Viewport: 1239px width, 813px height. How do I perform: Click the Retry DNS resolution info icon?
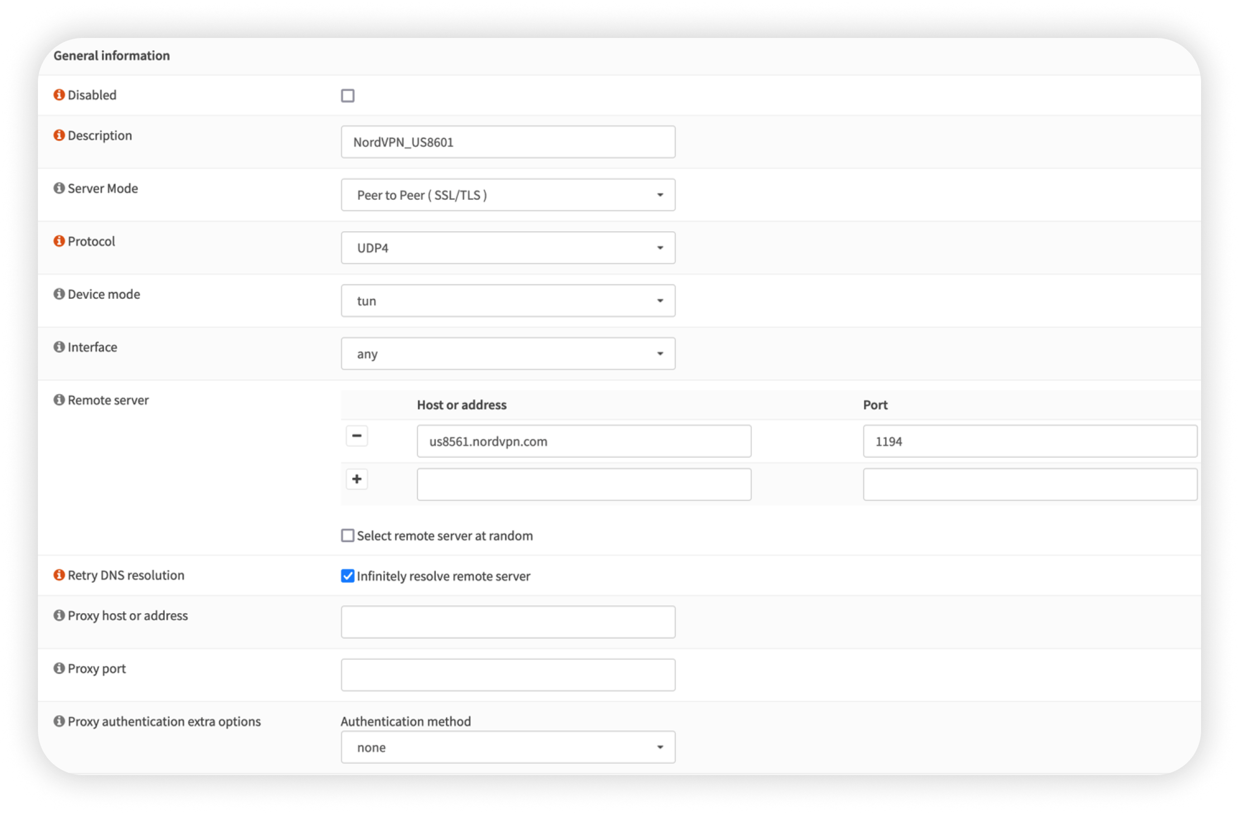tap(59, 575)
